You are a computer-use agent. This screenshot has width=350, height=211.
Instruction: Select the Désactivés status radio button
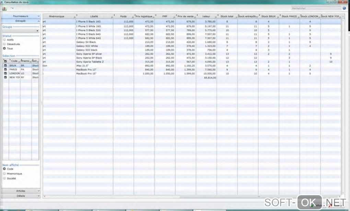coord(4,44)
